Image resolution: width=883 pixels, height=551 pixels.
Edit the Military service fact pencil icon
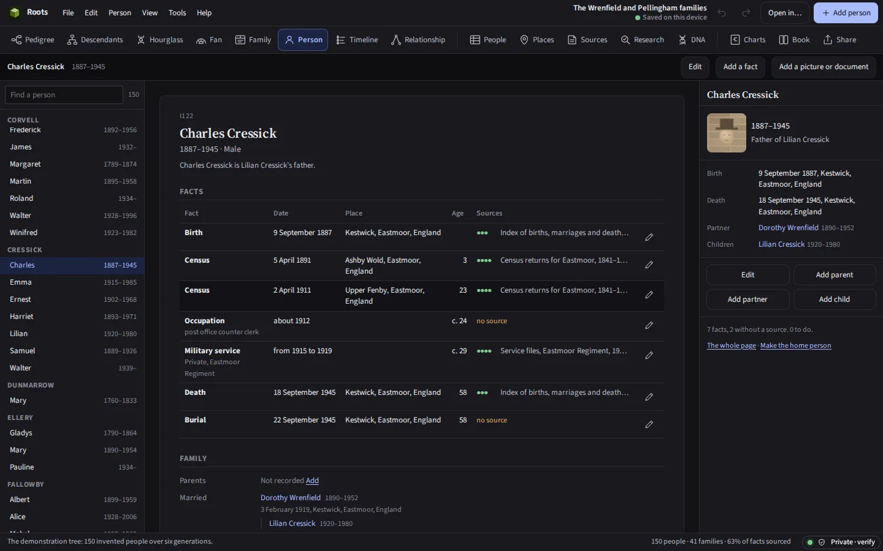point(649,355)
